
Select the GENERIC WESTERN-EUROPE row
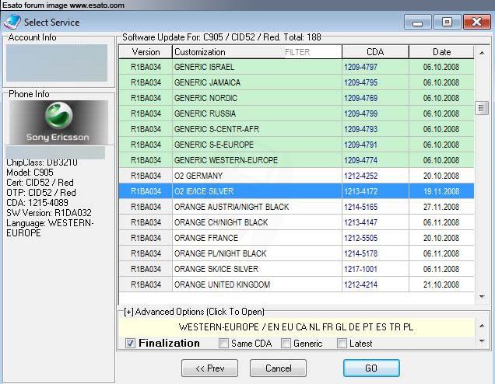tap(297, 160)
